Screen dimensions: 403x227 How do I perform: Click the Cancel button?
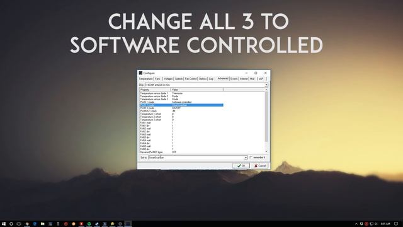(259, 166)
